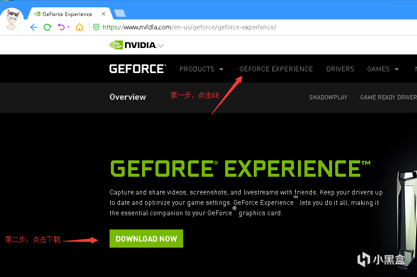This screenshot has height=277, width=417.
Task: Go to the browser home page icon
Action: pos(79,27)
